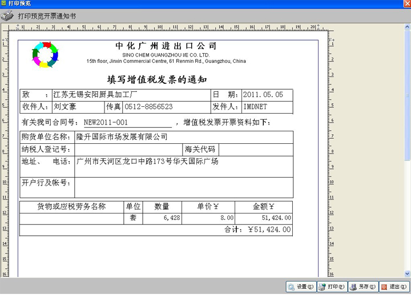Click the vertical scrollbar thumb
This screenshot has height=302, width=411.
[x=407, y=95]
